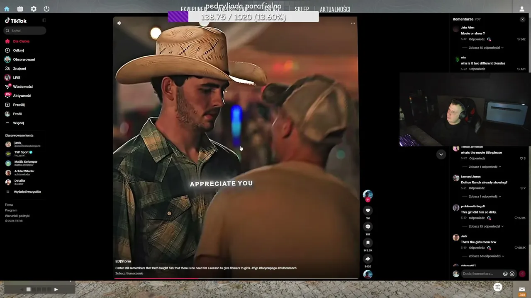Open launcher settings gear
The height and width of the screenshot is (298, 531).
[x=34, y=9]
